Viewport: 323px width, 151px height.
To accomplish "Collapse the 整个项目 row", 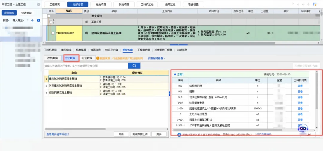I will (x=49, y=16).
